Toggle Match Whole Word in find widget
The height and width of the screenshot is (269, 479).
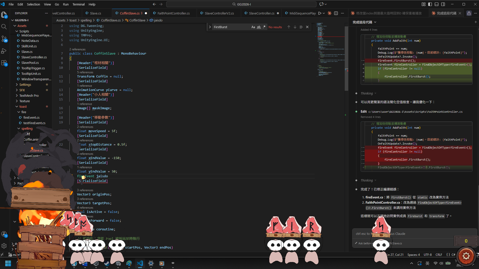(x=259, y=27)
